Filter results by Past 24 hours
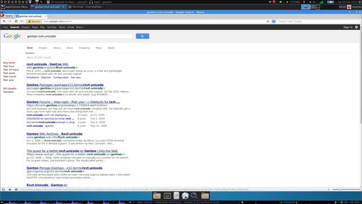This screenshot has height=204, width=362. 11,70
